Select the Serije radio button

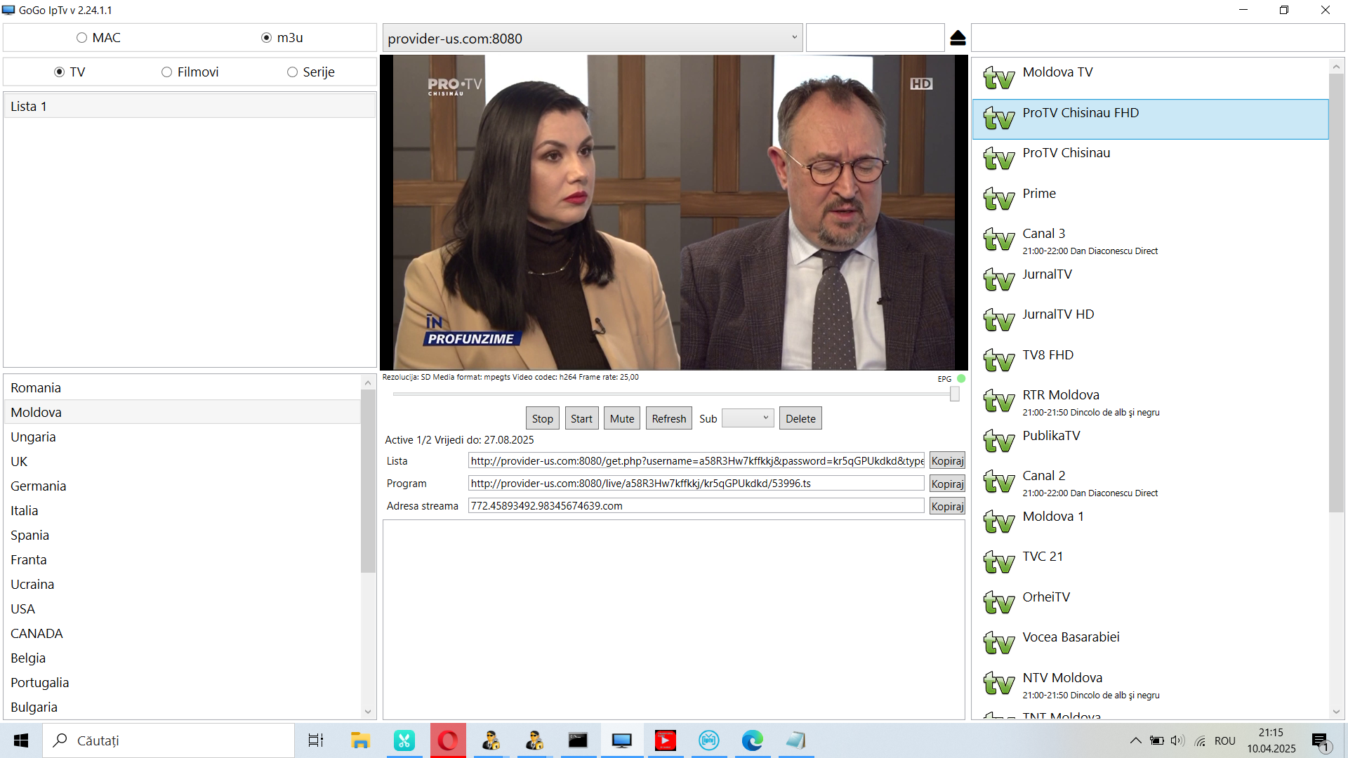(x=292, y=72)
